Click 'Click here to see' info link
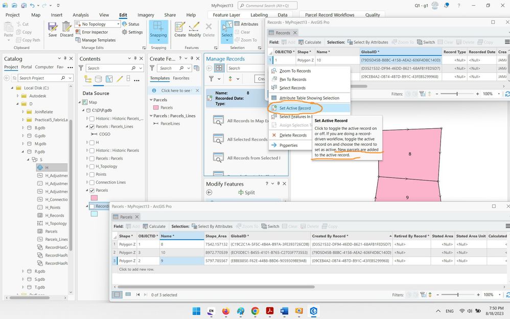Image resolution: width=510 pixels, height=319 pixels. pyautogui.click(x=176, y=90)
